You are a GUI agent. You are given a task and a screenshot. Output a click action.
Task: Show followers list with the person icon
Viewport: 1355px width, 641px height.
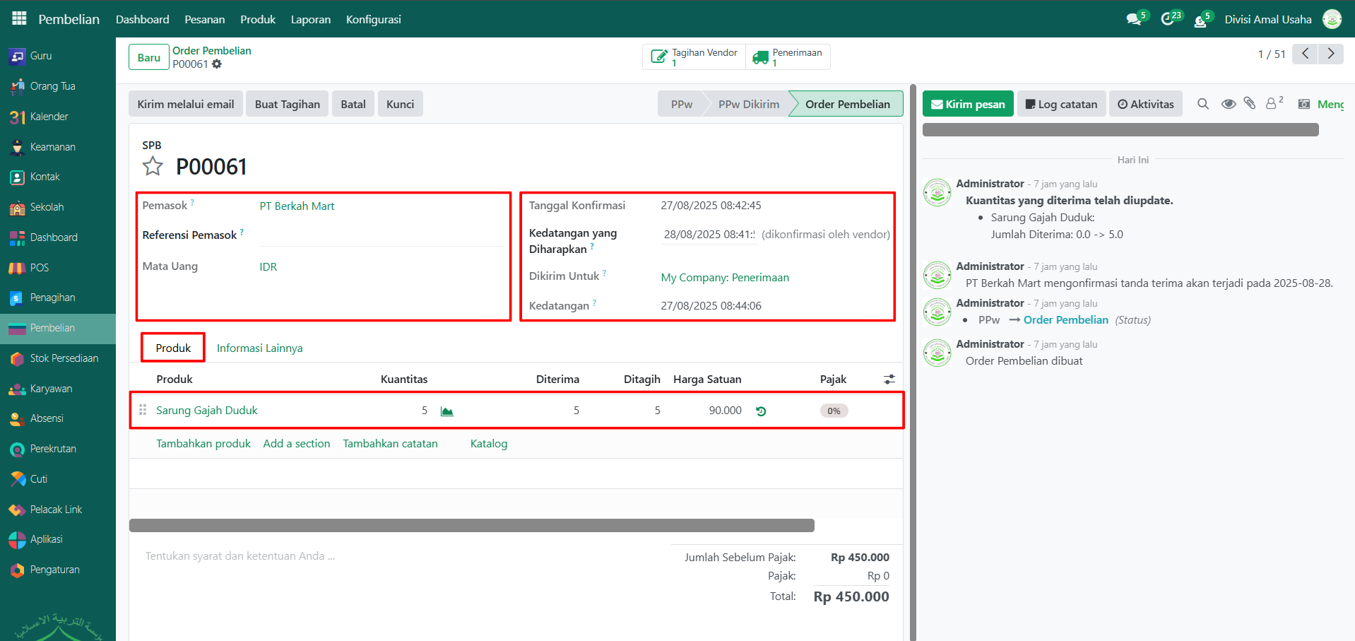(1272, 104)
